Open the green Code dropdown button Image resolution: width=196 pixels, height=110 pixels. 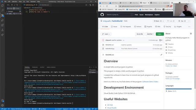point(160,34)
